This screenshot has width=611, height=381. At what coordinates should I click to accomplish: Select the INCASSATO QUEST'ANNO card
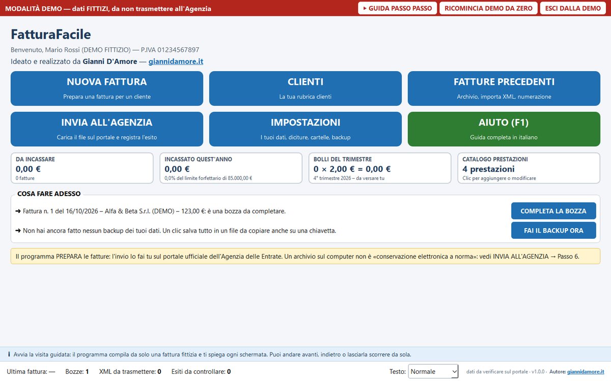[x=231, y=168]
